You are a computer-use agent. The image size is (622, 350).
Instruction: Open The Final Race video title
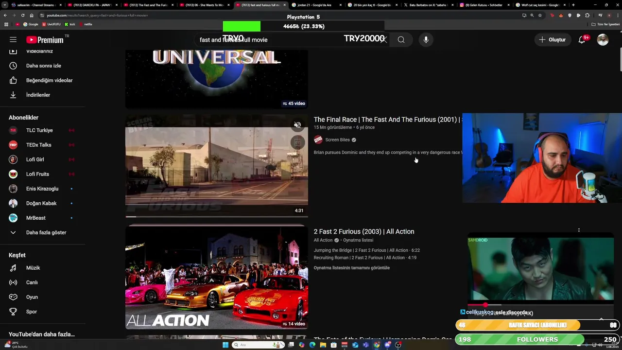(387, 120)
